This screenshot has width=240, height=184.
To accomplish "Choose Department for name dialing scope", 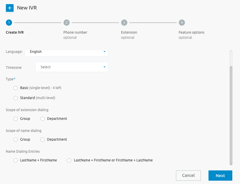I will click(x=43, y=139).
